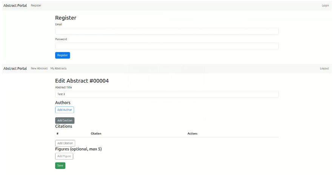The image size is (333, 175).
Task: Focus the Password input field
Action: point(166,46)
